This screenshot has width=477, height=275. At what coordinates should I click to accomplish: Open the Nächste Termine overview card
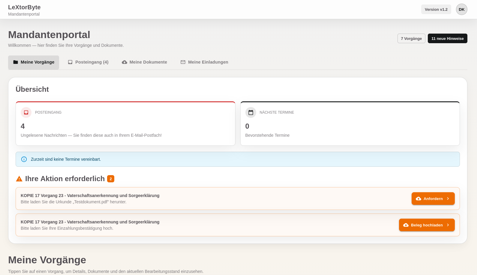pyautogui.click(x=350, y=124)
